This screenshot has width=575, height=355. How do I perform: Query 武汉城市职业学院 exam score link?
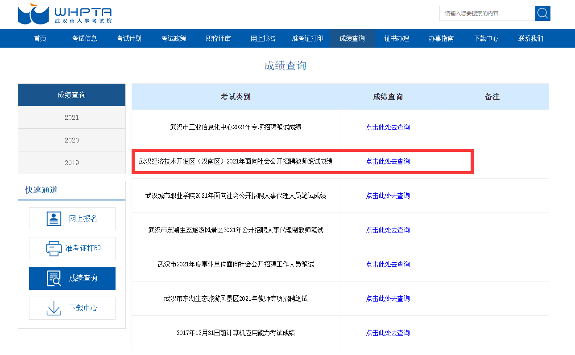(x=388, y=196)
